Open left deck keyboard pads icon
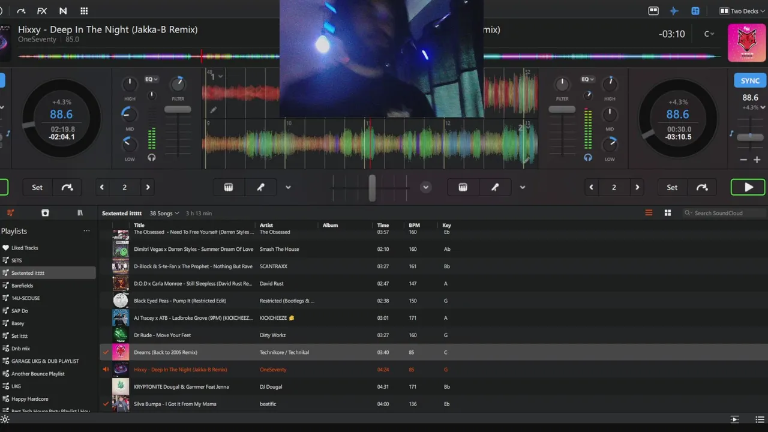This screenshot has height=432, width=768. point(229,187)
